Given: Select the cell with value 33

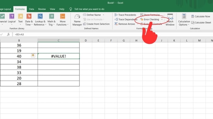Looking at the screenshot, I should pyautogui.click(x=19, y=73).
